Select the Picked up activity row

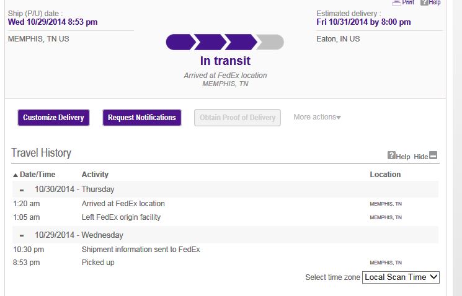point(225,263)
